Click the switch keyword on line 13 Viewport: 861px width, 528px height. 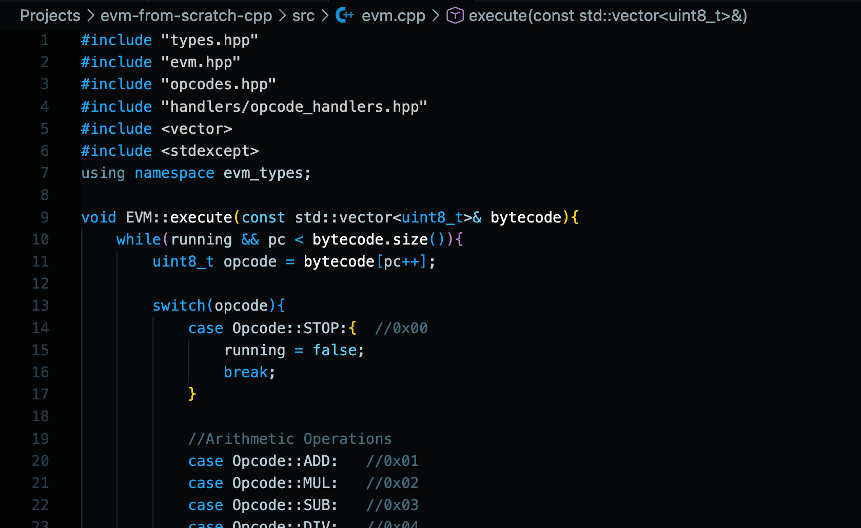(x=179, y=306)
